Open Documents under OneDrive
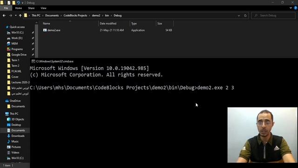Screen dimensions: 298x168 click(x=18, y=106)
